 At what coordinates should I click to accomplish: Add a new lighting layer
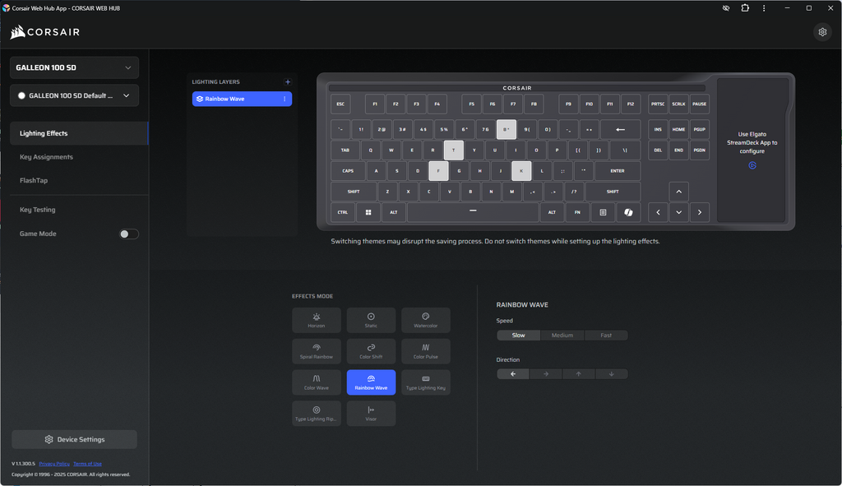click(287, 82)
